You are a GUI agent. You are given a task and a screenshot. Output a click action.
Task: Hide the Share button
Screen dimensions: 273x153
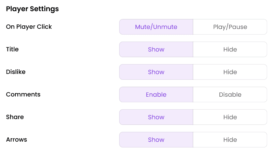230,117
